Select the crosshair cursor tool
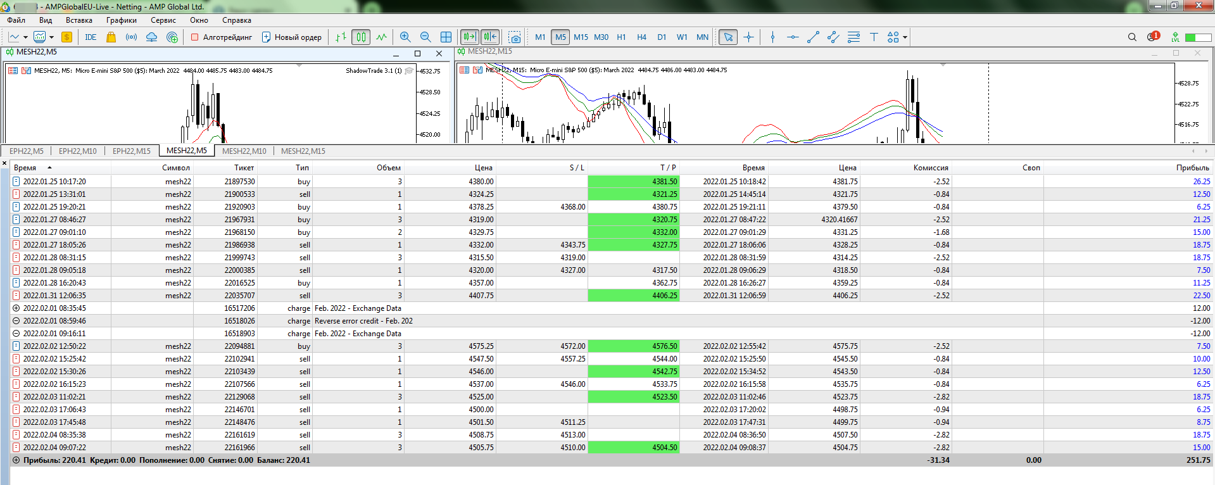The width and height of the screenshot is (1215, 485). pos(748,37)
